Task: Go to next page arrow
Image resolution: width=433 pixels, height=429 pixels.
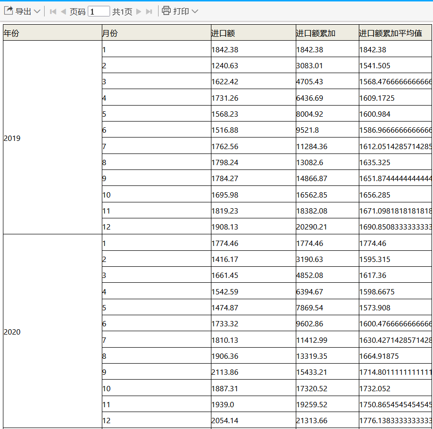Action: pos(139,12)
